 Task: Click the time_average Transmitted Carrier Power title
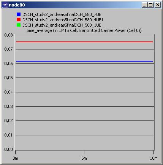[84, 30]
